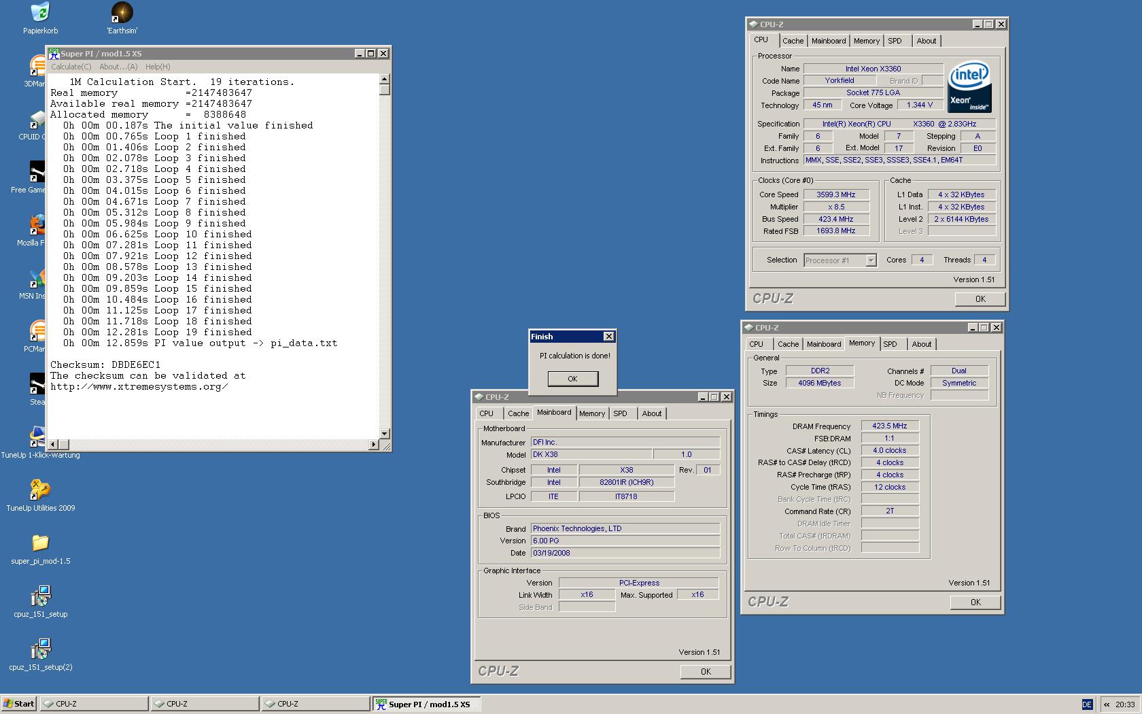Image resolution: width=1142 pixels, height=714 pixels.
Task: Open the Free Games desktop shortcut
Action: coord(37,172)
